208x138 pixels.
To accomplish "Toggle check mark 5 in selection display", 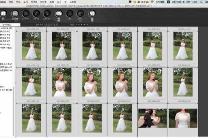I will tap(57, 25).
